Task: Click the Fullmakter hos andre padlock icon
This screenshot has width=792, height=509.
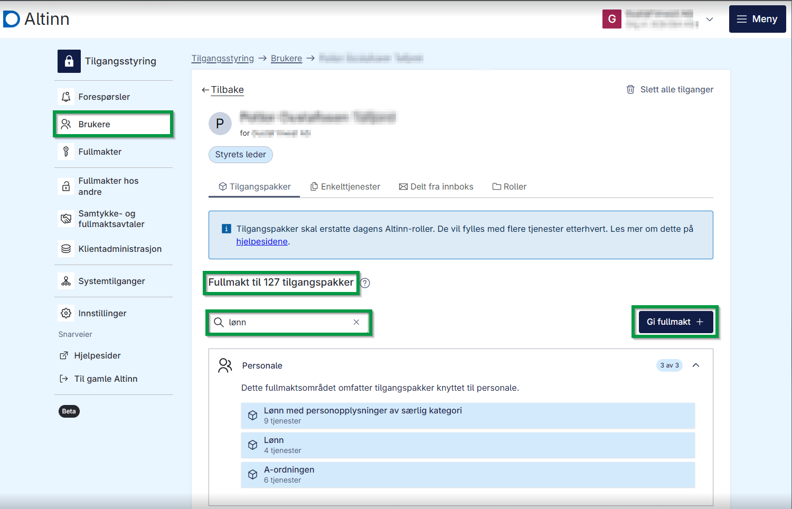Action: coord(66,186)
